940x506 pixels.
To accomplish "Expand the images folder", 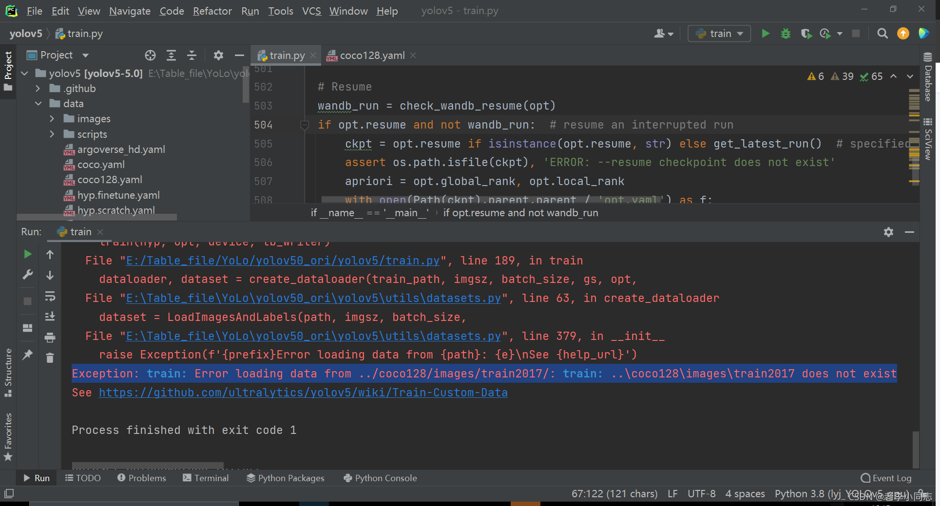I will 52,119.
